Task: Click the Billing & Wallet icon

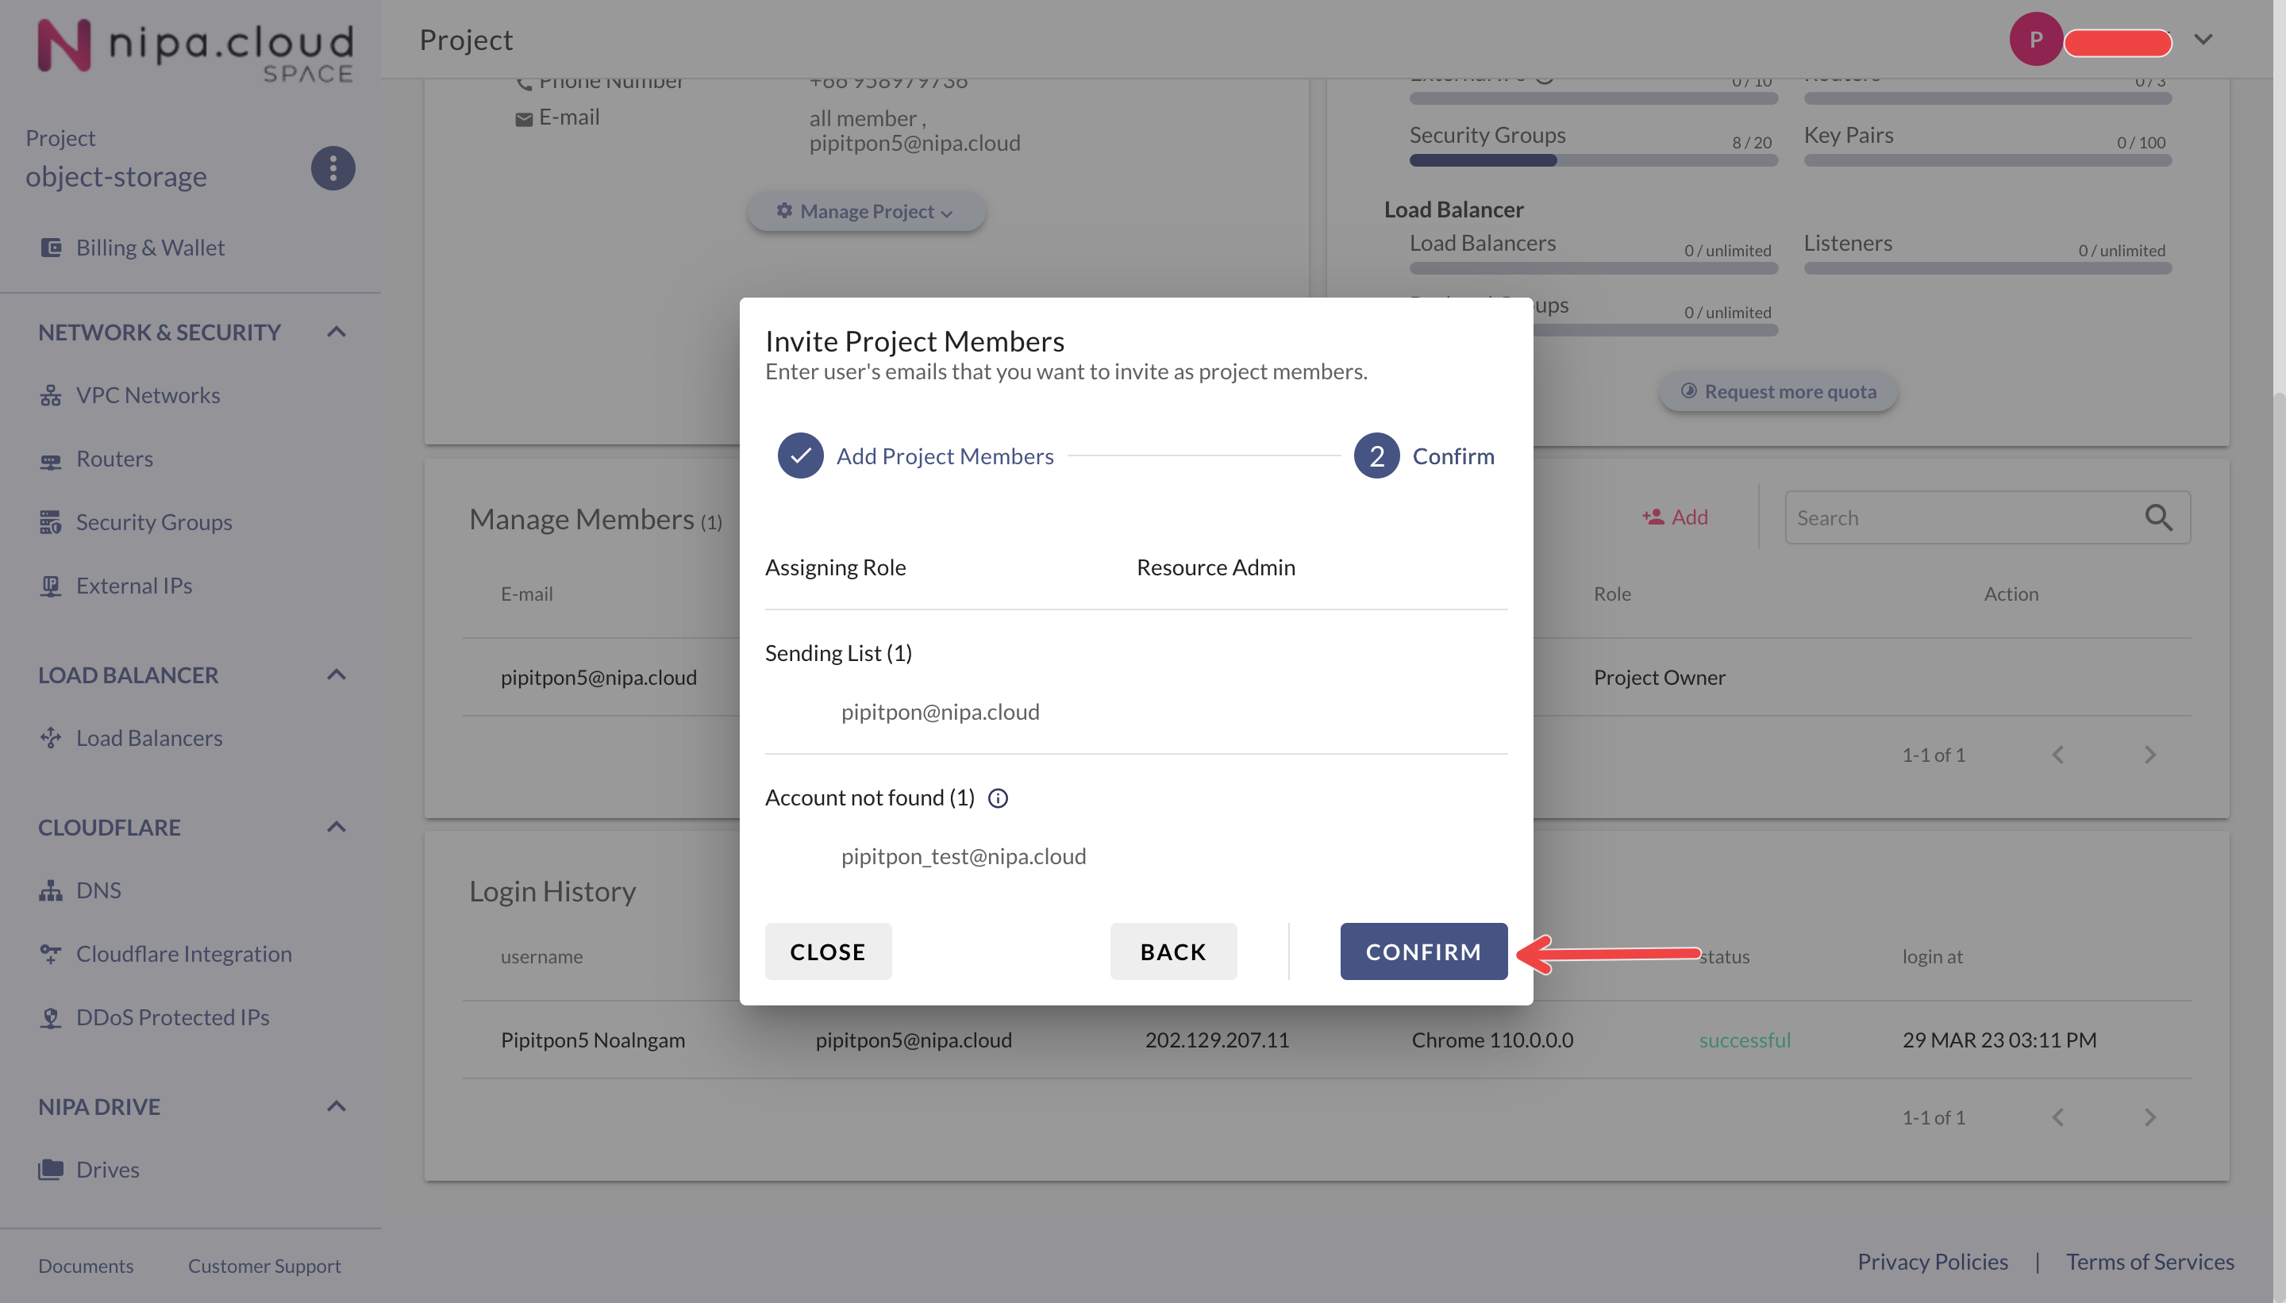Action: point(51,247)
